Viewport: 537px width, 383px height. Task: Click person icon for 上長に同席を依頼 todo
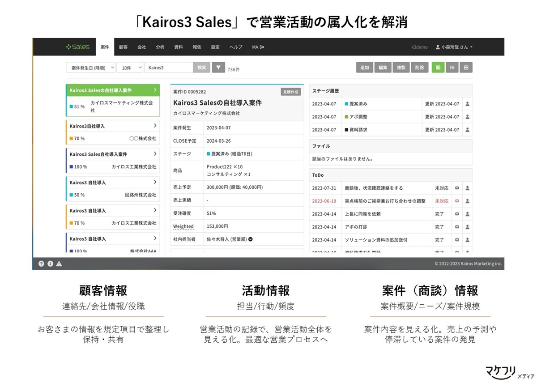pyautogui.click(x=468, y=214)
